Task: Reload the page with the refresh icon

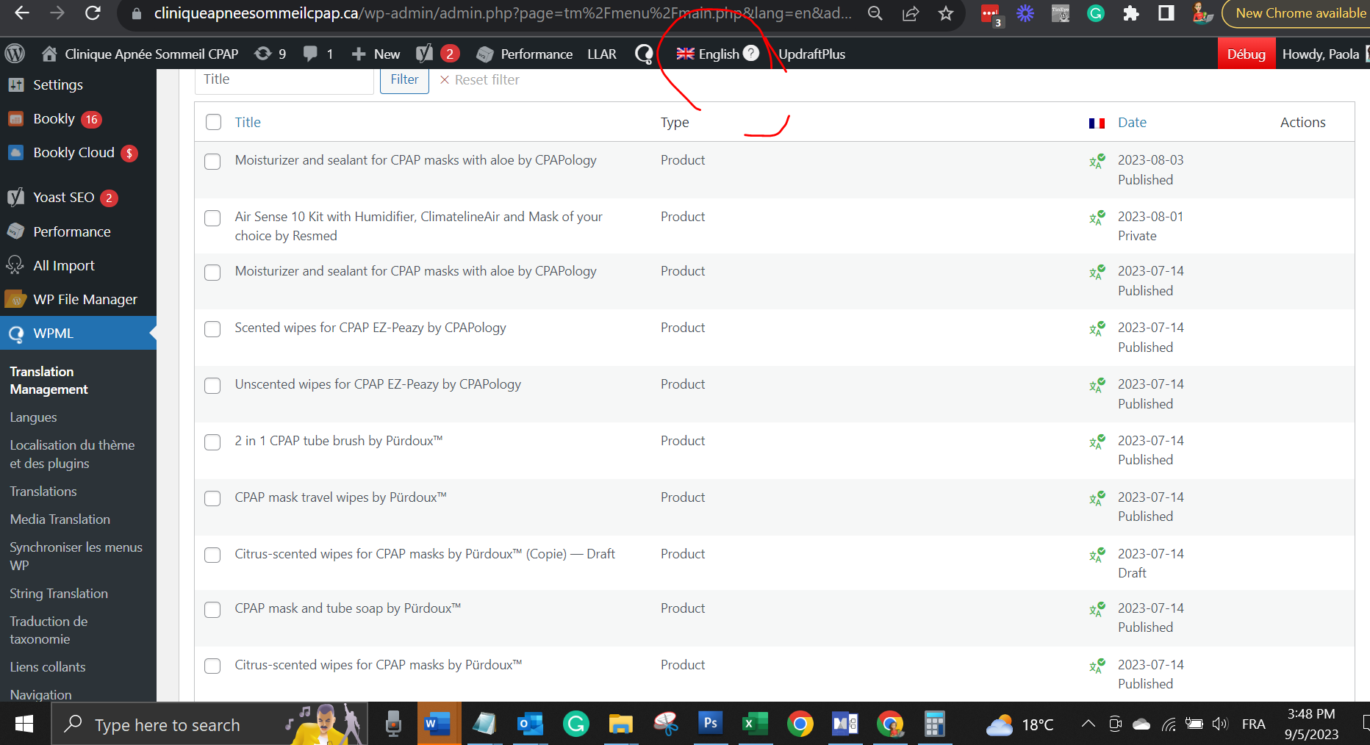Action: click(93, 13)
